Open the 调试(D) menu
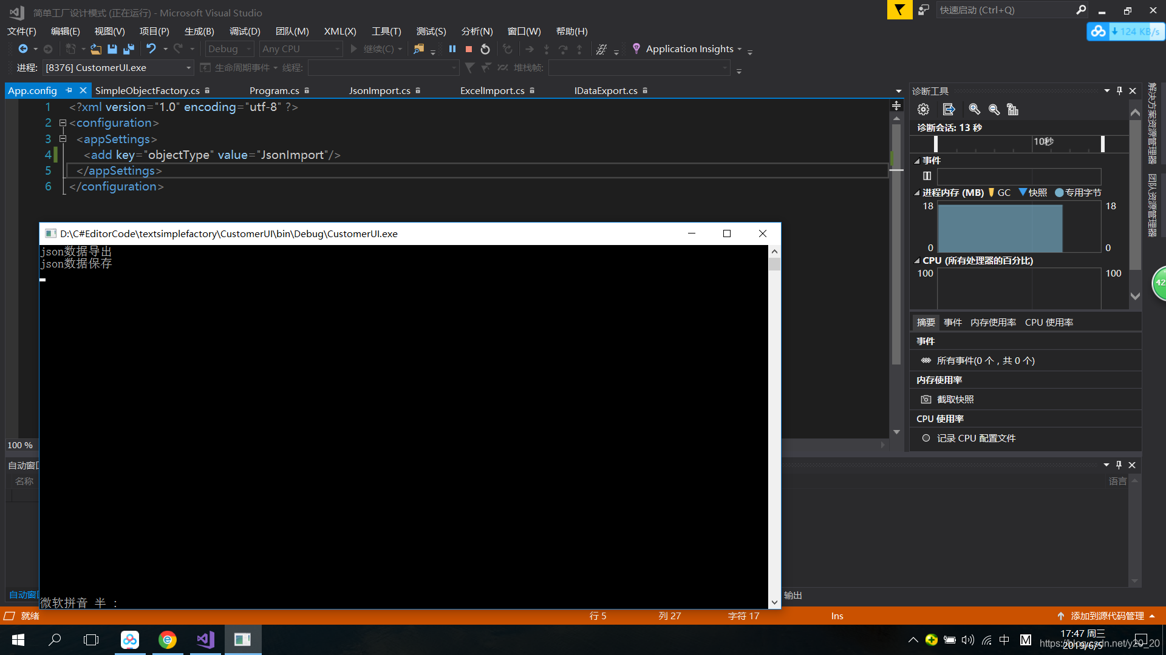Viewport: 1166px width, 655px height. (245, 32)
